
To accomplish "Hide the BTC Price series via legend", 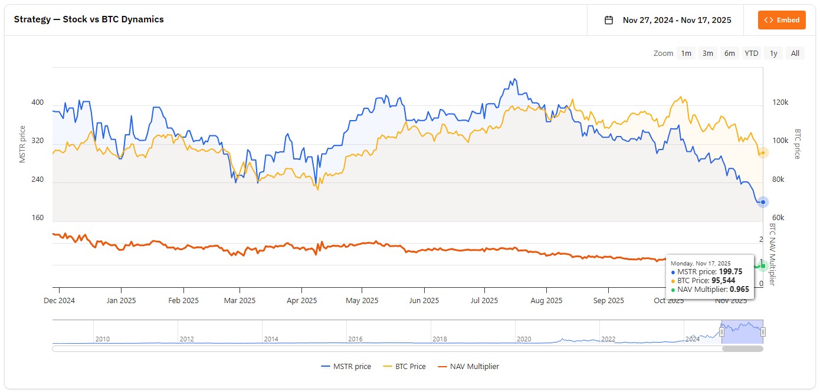I will click(x=404, y=366).
